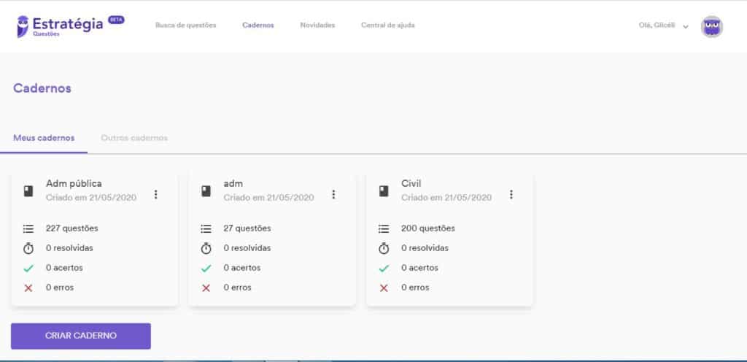This screenshot has width=747, height=362.
Task: Open Busca de questões menu
Action: point(186,26)
